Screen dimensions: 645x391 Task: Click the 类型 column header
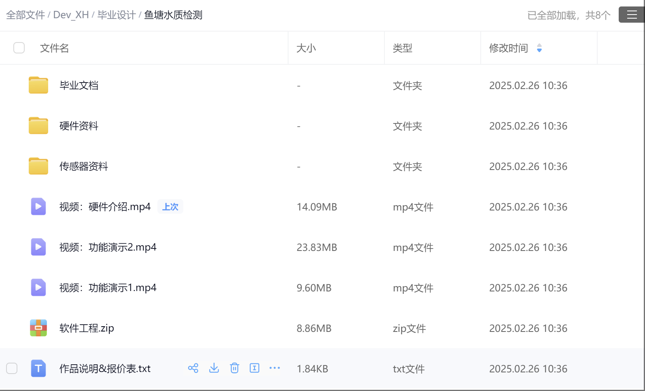pos(403,48)
